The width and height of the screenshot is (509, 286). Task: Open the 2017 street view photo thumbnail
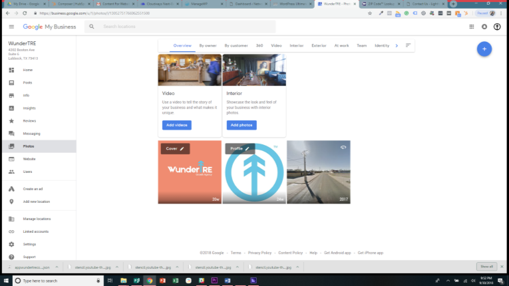coord(319,172)
